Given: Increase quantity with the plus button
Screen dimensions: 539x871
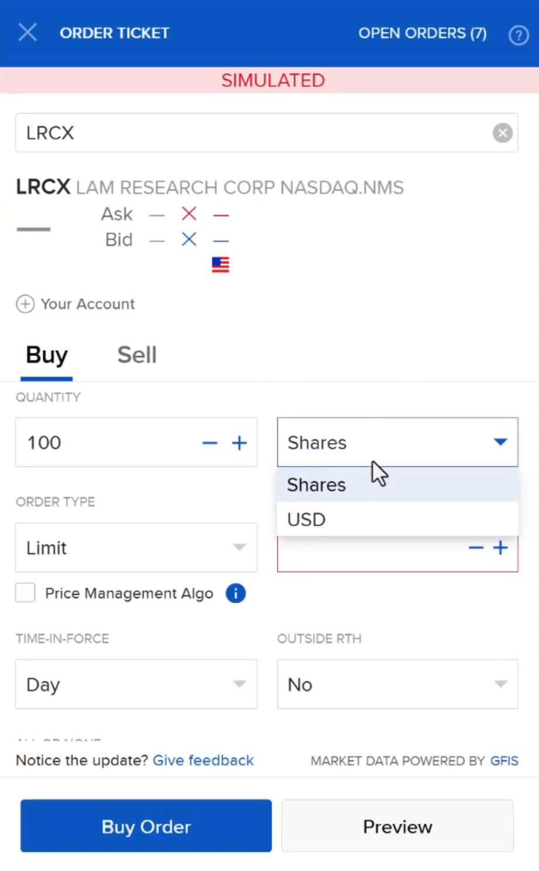Looking at the screenshot, I should click(x=239, y=443).
